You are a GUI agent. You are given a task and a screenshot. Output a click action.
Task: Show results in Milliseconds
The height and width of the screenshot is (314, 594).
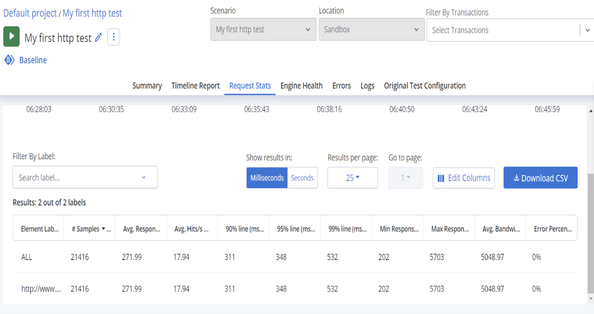coord(267,177)
